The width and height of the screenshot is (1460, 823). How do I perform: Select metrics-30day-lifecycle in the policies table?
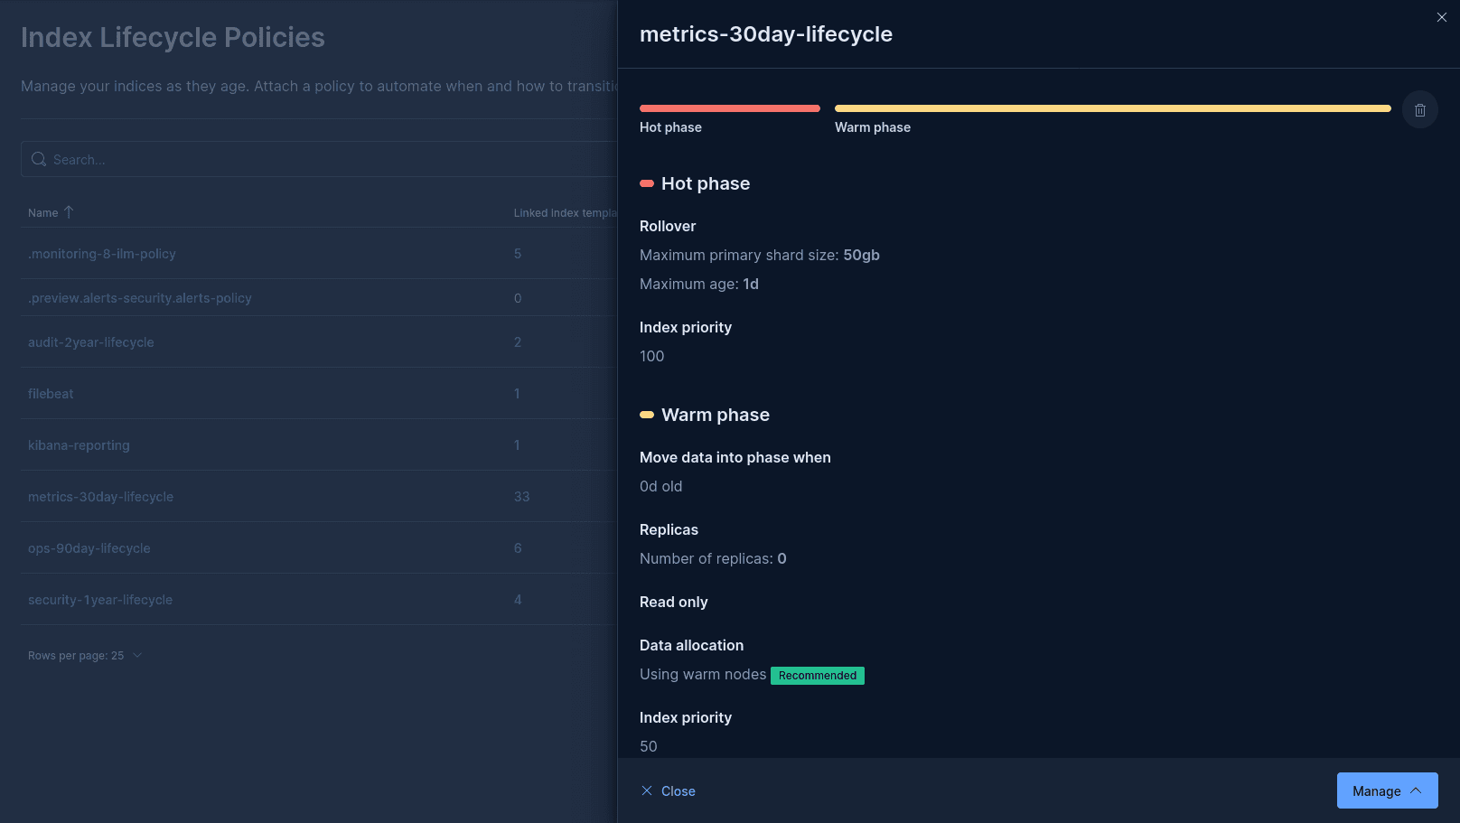click(x=100, y=497)
